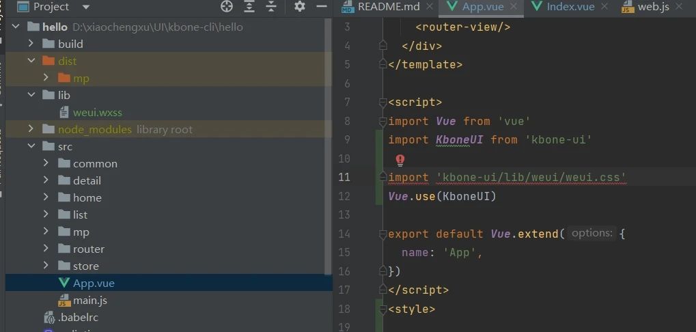This screenshot has height=332, width=696.
Task: Collapse the dist folder
Action: click(x=31, y=60)
